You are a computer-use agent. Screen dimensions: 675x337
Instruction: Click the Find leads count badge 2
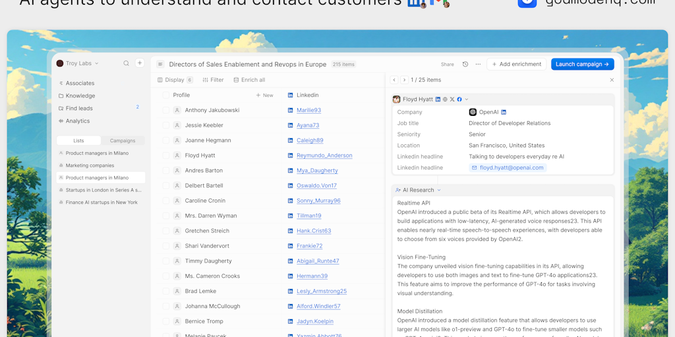pyautogui.click(x=138, y=107)
